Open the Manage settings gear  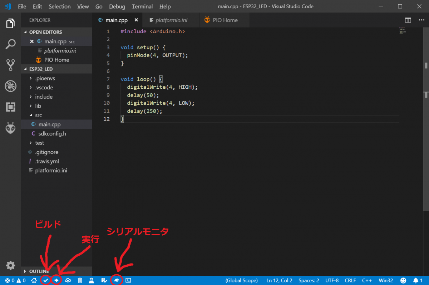coord(10,265)
